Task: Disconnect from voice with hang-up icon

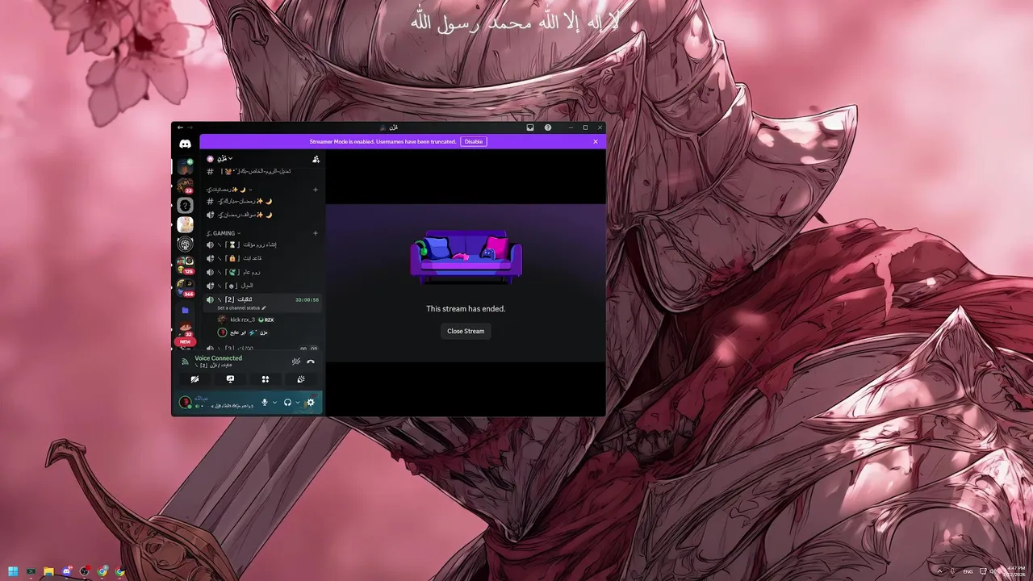Action: (x=311, y=362)
